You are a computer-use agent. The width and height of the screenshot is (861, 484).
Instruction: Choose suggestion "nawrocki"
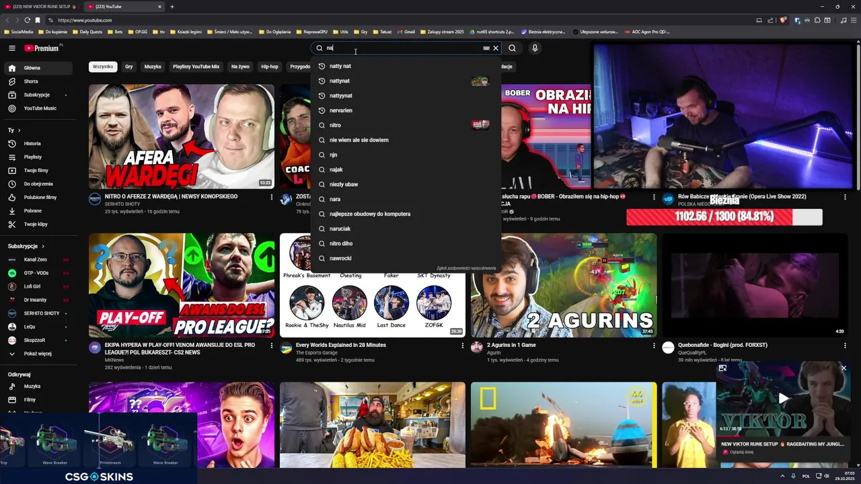pyautogui.click(x=406, y=258)
